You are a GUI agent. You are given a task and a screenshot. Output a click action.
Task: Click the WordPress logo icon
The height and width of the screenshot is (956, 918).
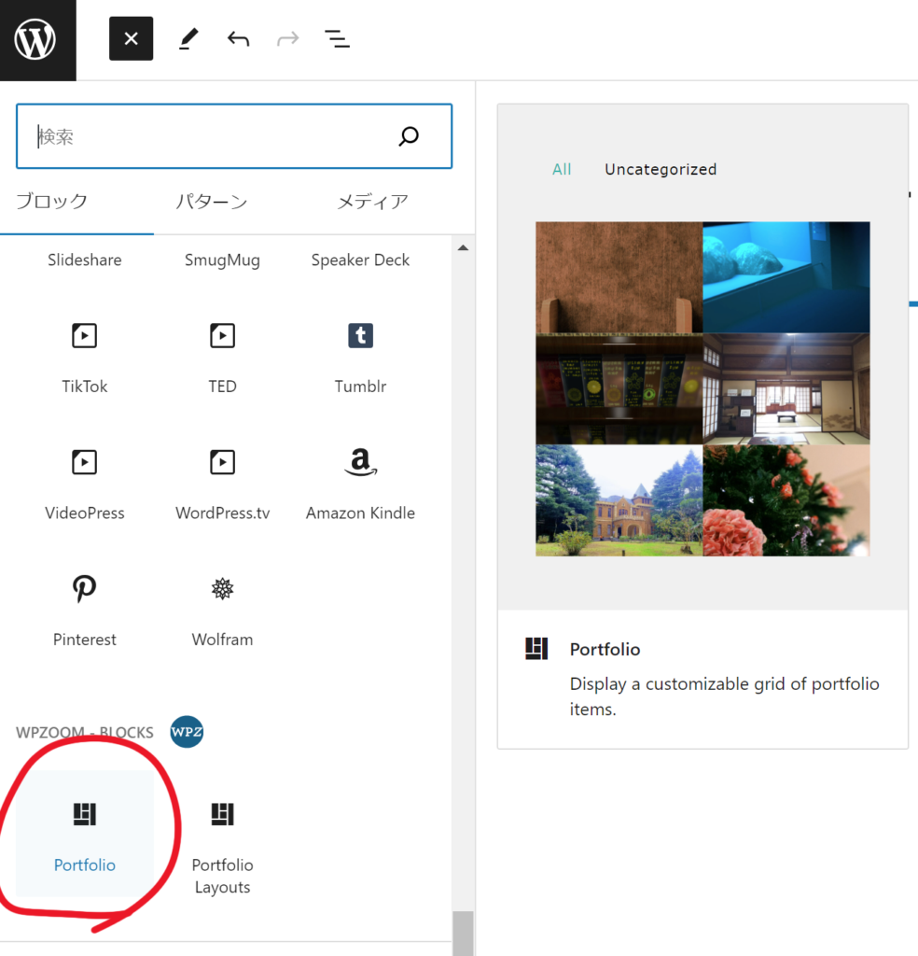[35, 39]
